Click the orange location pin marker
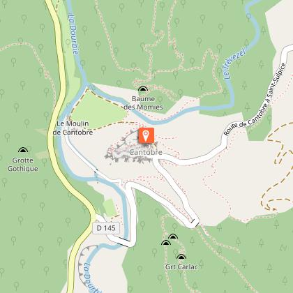The image size is (293, 293). (146, 135)
